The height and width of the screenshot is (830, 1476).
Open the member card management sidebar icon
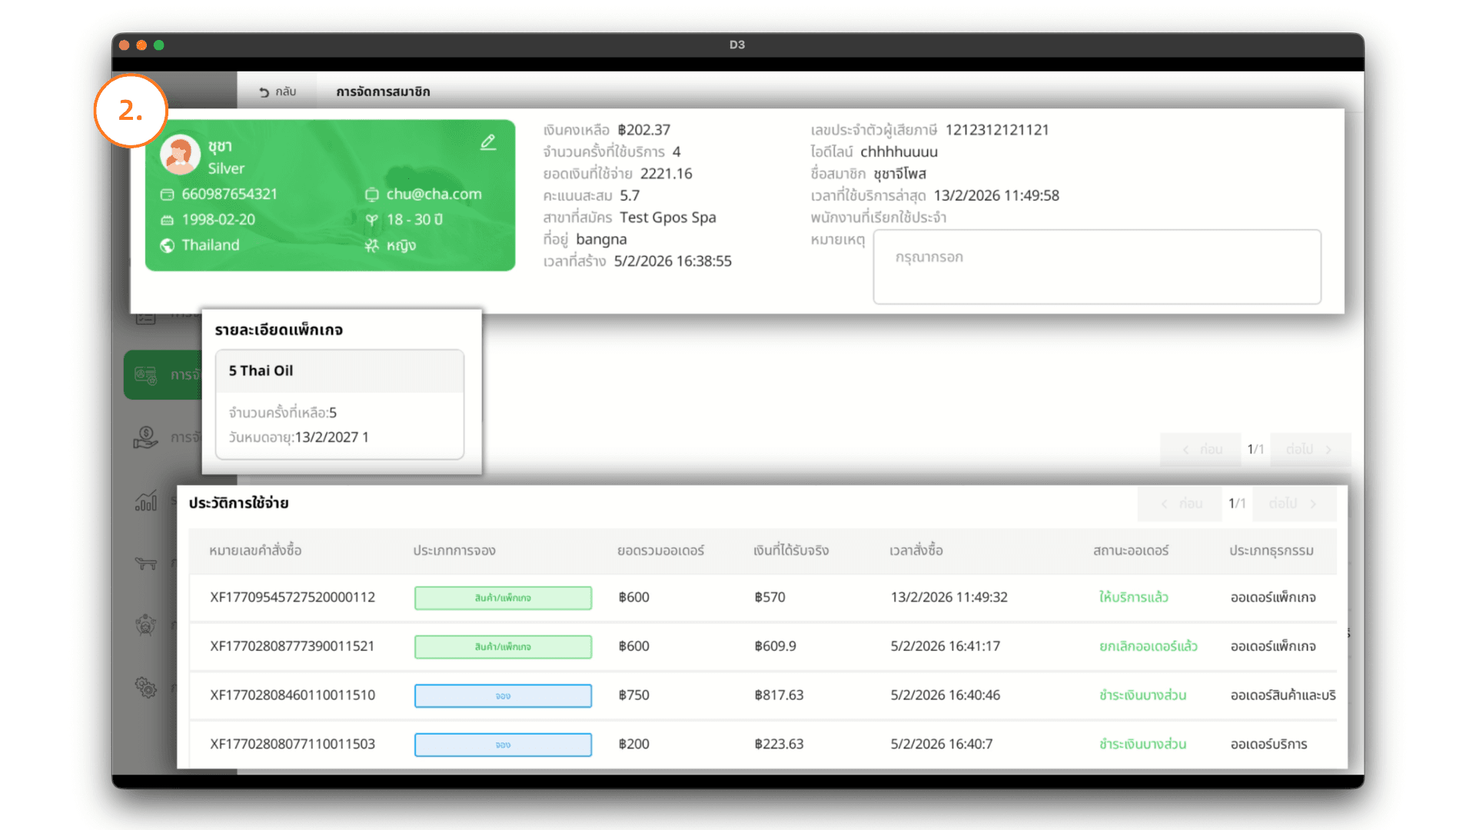point(146,375)
